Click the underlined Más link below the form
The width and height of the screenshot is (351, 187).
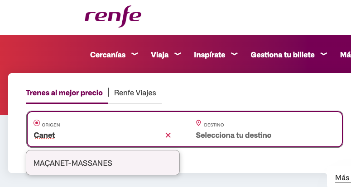click(342, 178)
